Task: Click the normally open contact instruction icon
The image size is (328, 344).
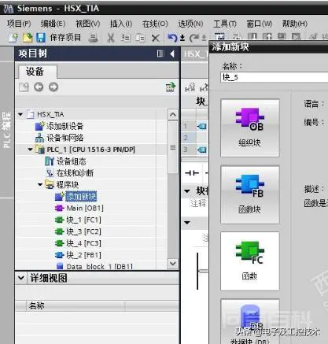Action: [192, 173]
